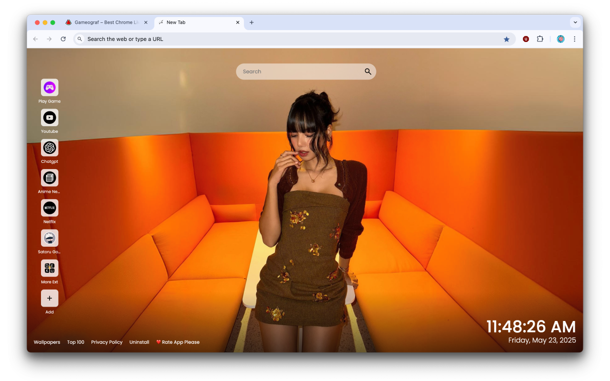Close the Gameograf tab
The width and height of the screenshot is (610, 381).
click(146, 22)
